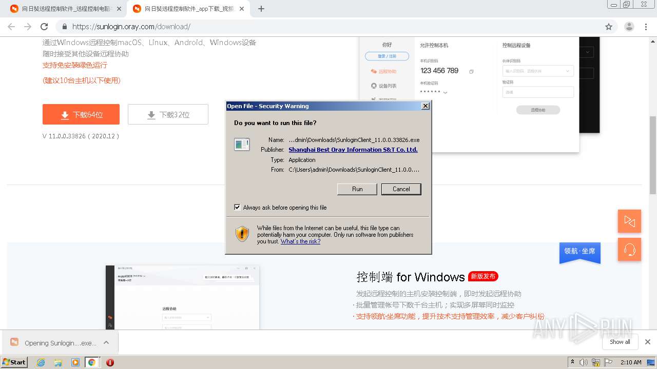The width and height of the screenshot is (657, 369).
Task: Click the orange remote assistance floating icon
Action: tap(629, 221)
